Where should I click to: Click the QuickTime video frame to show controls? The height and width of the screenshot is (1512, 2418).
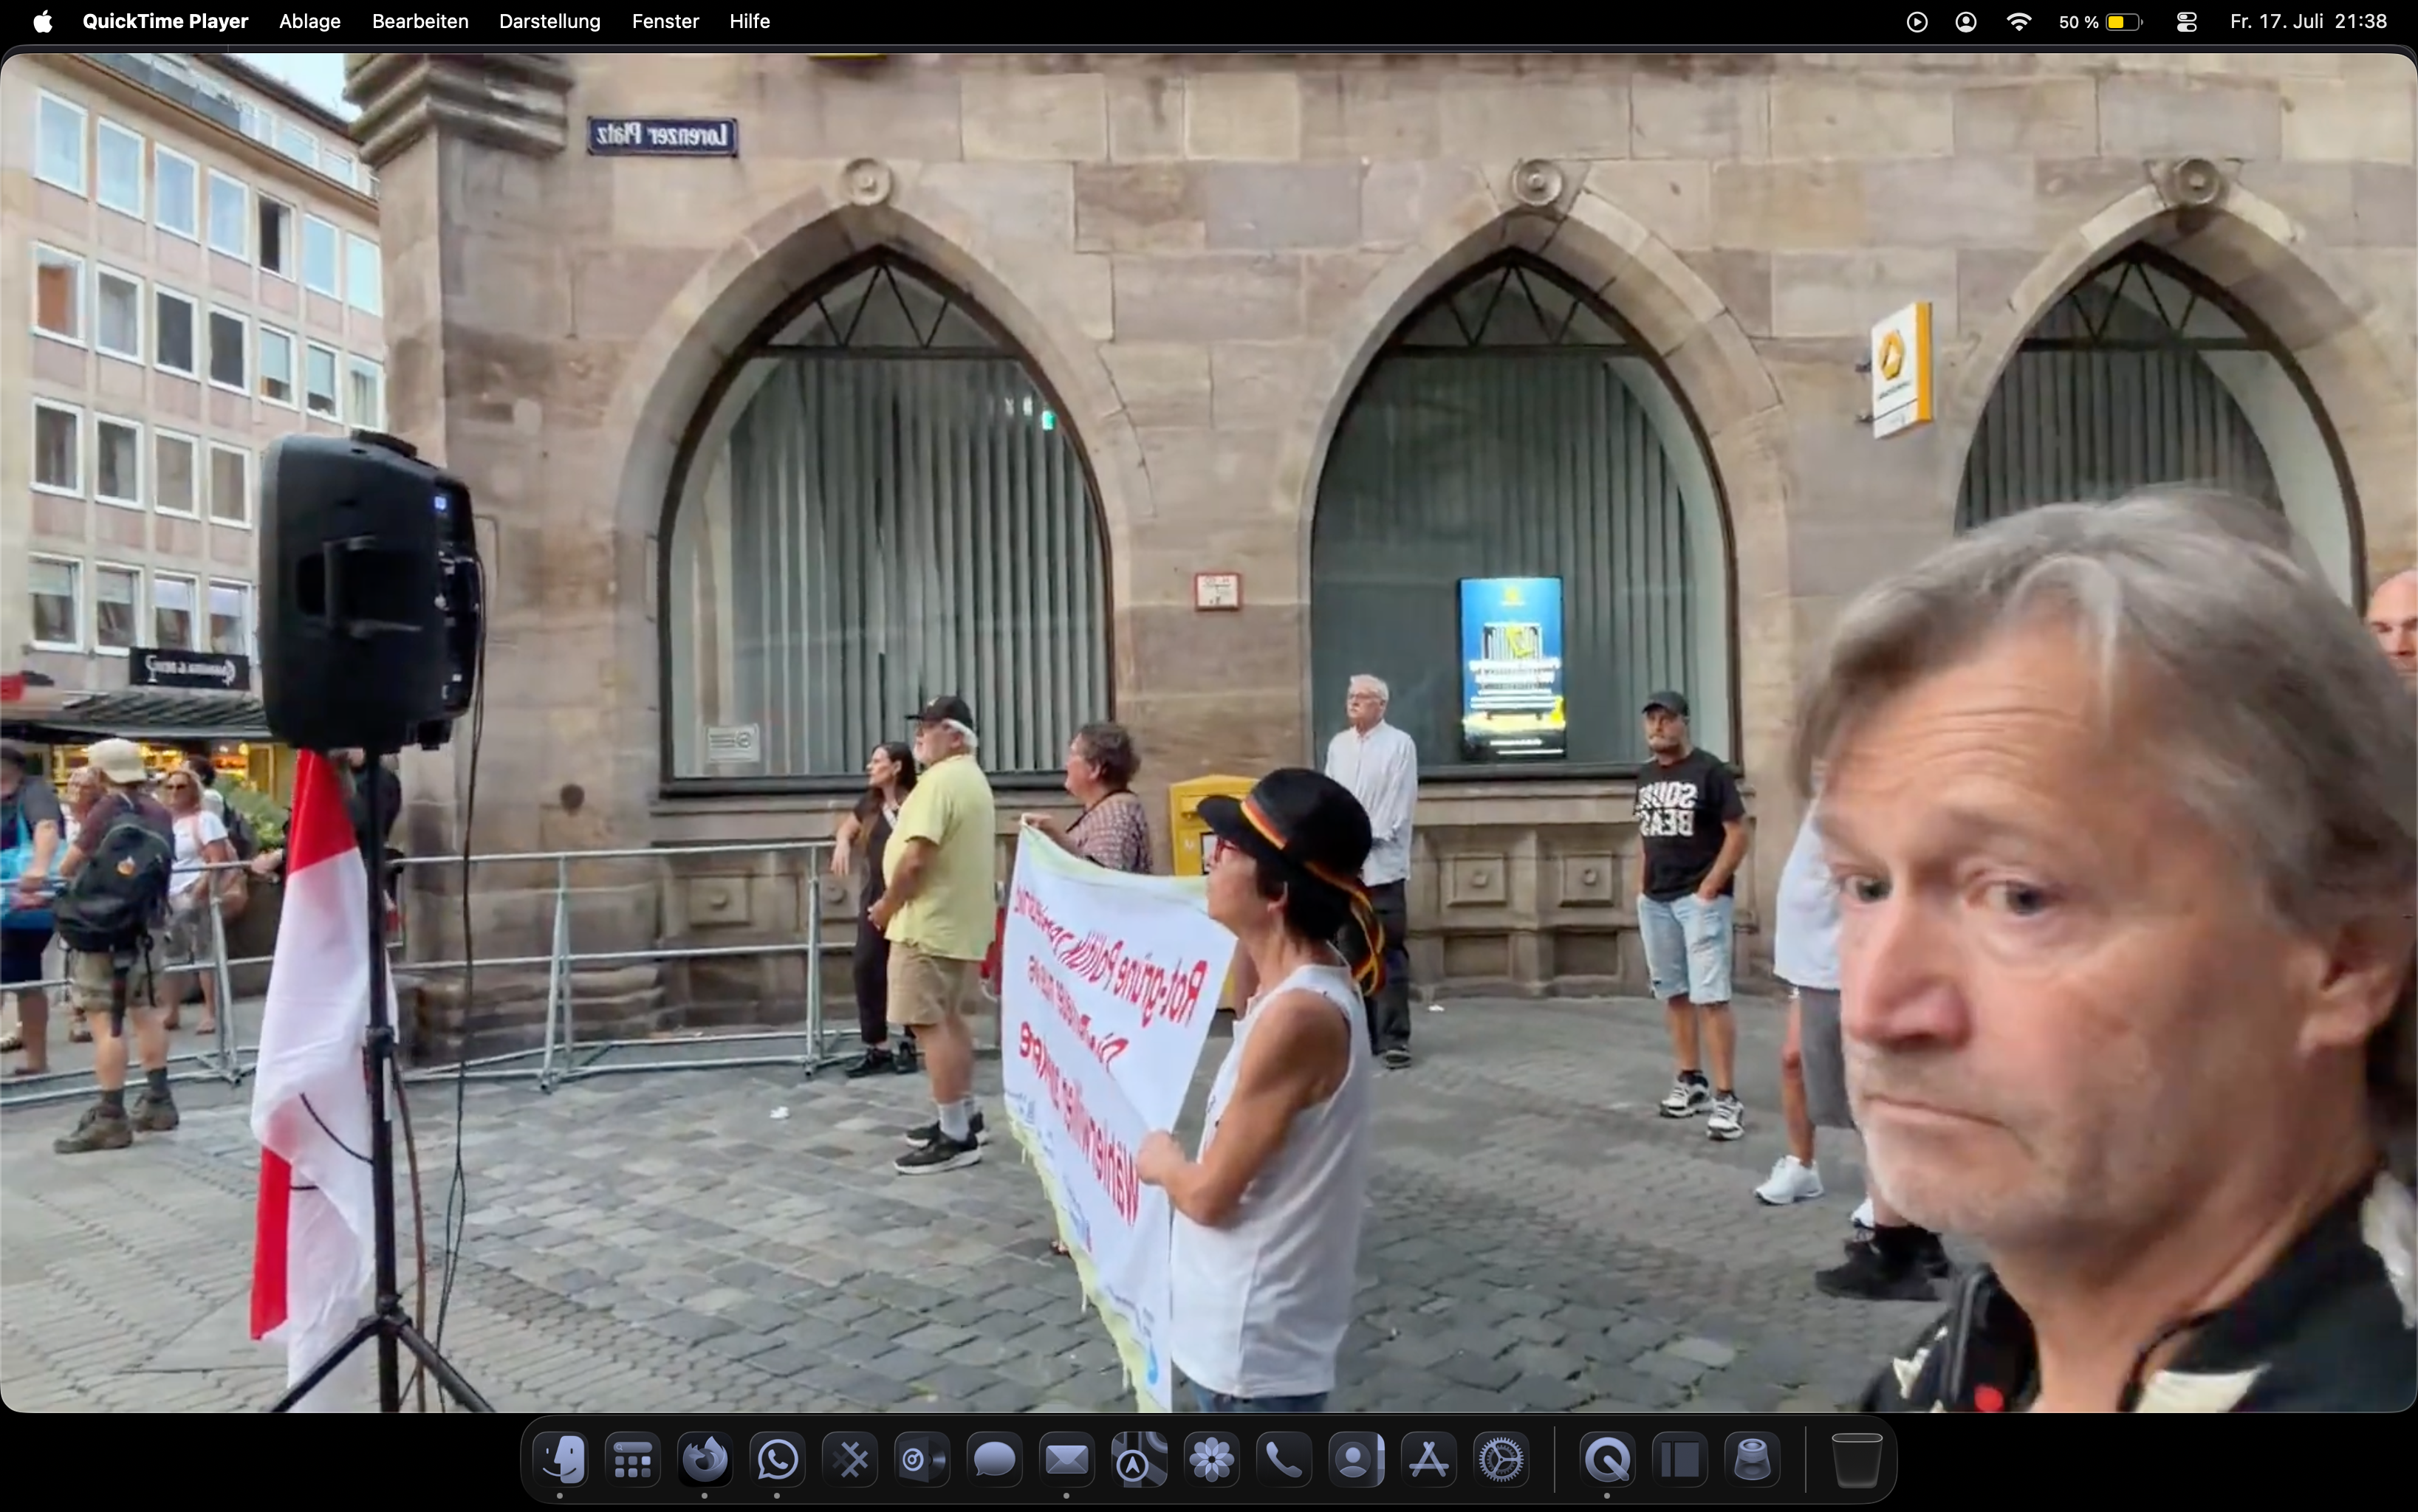pos(1208,732)
